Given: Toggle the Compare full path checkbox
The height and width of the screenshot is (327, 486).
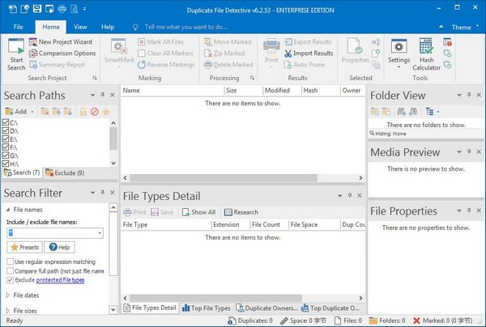Looking at the screenshot, I should coord(8,271).
